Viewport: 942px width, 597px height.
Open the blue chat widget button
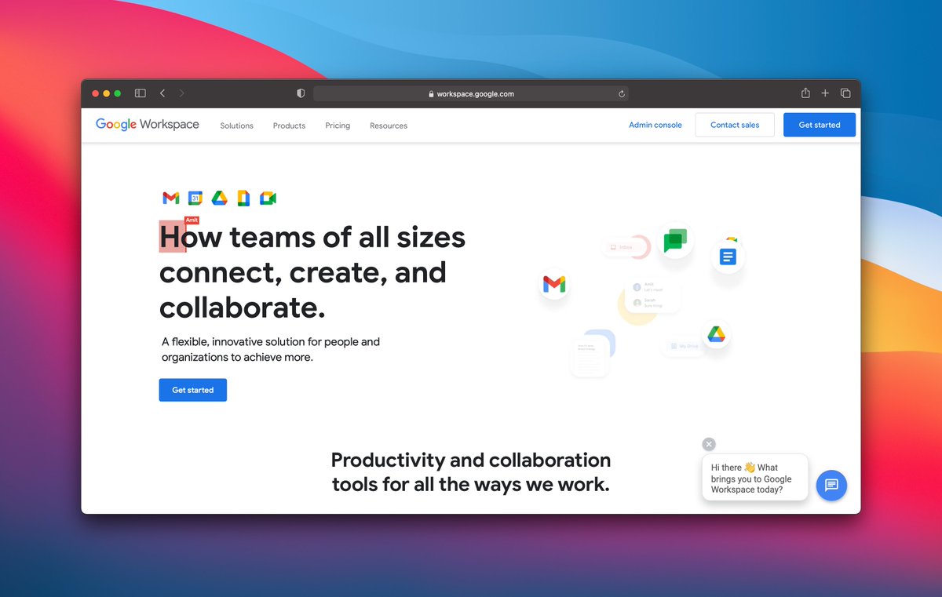(831, 485)
